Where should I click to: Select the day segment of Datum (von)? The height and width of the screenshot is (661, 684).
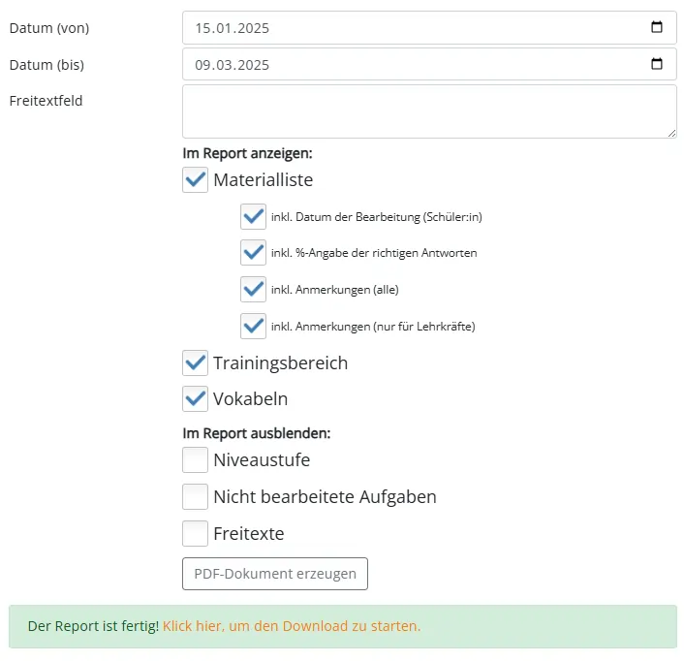[203, 28]
